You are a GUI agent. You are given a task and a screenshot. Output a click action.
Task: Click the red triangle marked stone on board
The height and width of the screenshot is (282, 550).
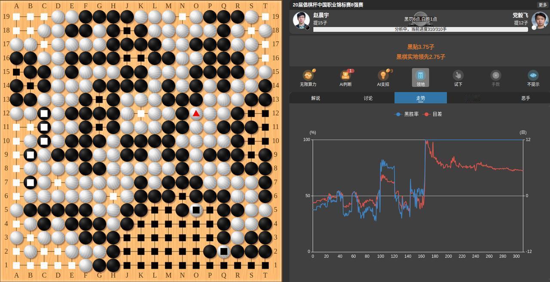(x=196, y=113)
